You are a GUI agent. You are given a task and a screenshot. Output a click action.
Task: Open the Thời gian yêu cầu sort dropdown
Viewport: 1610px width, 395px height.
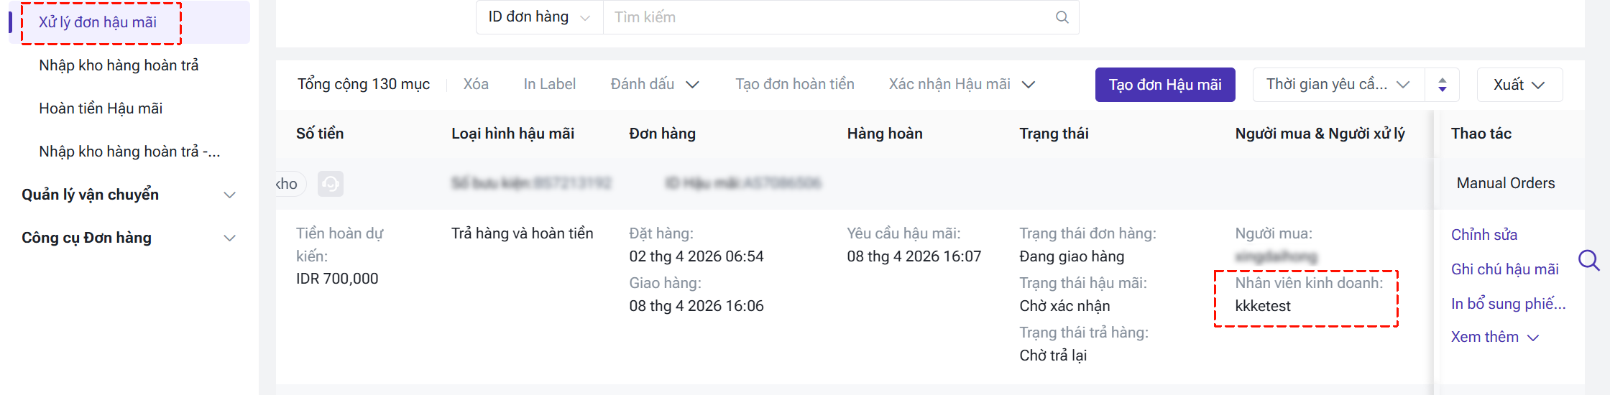tap(1338, 85)
